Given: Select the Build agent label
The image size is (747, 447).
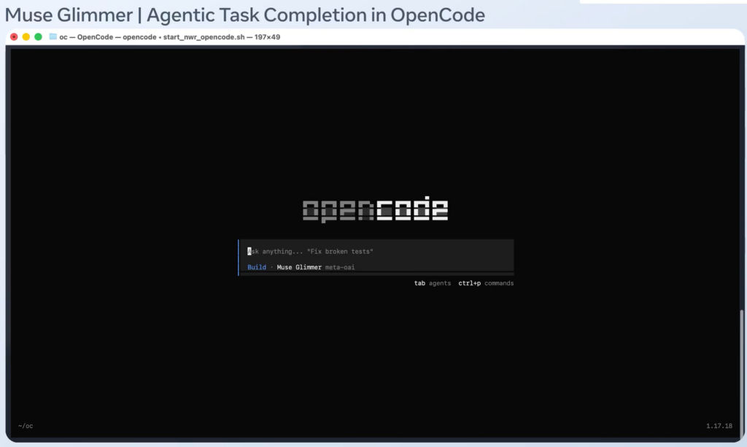Looking at the screenshot, I should pos(257,268).
